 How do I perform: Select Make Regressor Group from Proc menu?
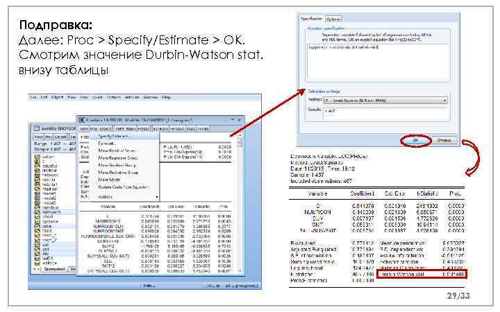click(117, 158)
